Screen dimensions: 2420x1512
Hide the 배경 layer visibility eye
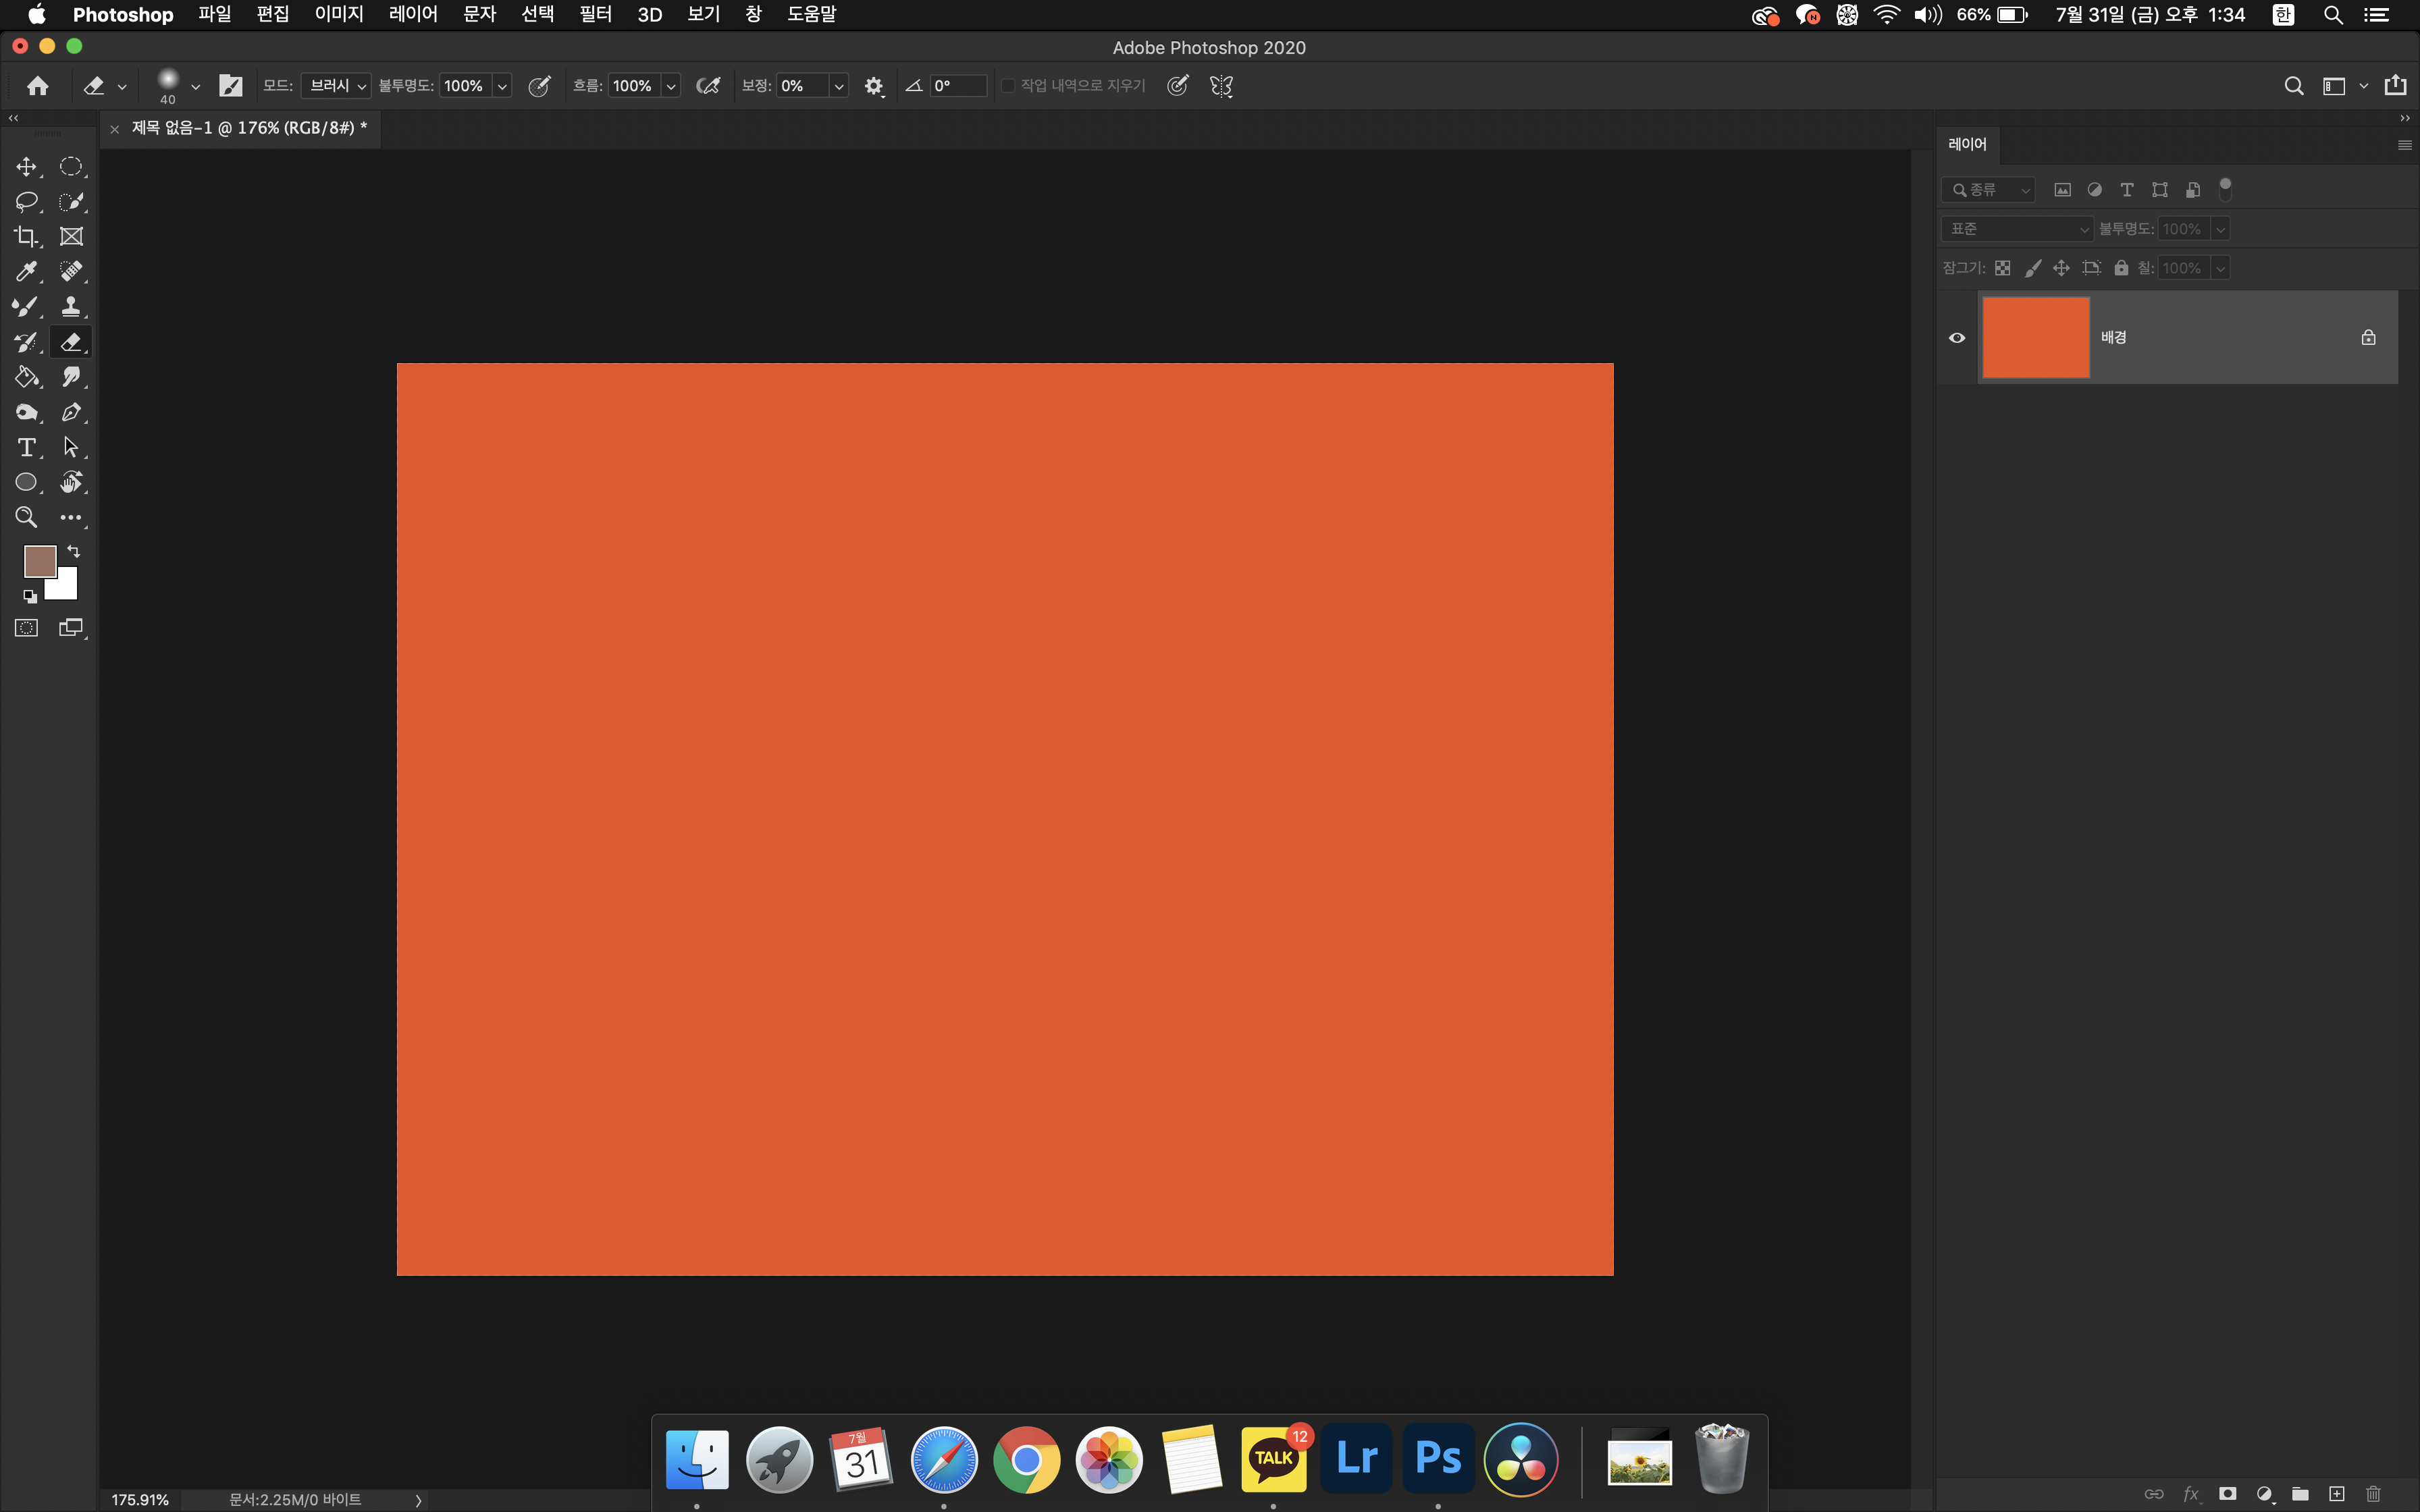pyautogui.click(x=1957, y=338)
